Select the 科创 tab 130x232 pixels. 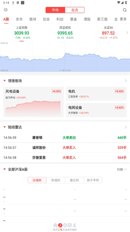coord(60,19)
